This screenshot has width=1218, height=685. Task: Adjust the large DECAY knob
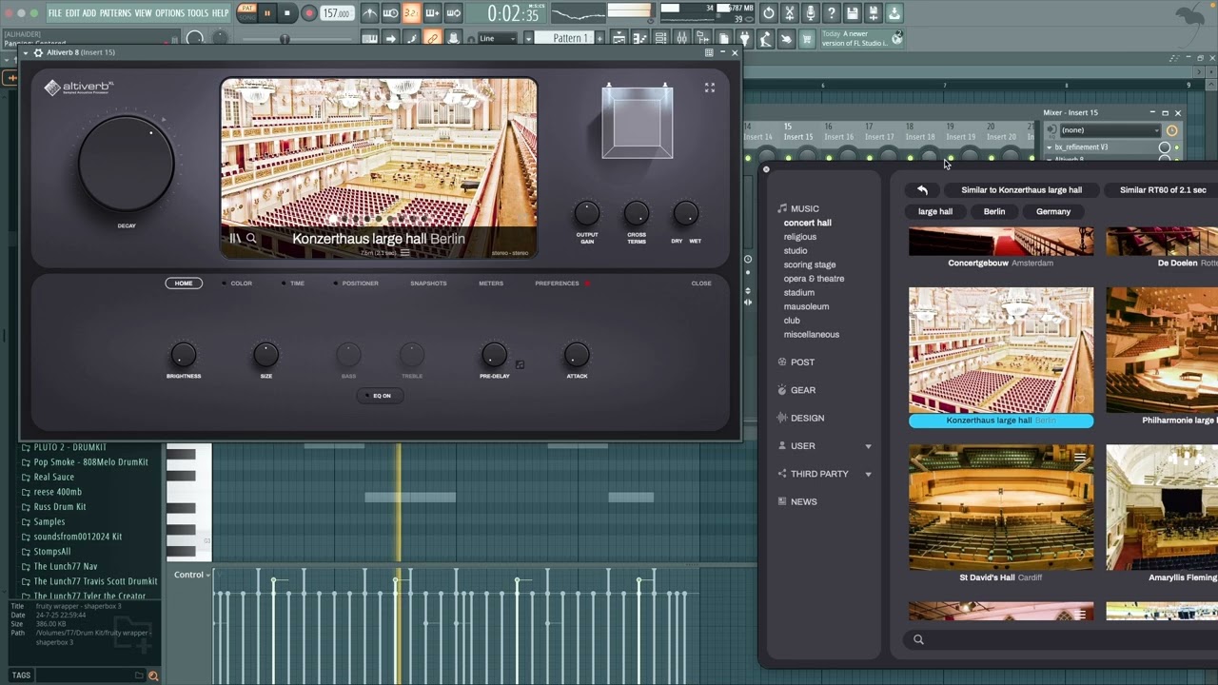[x=127, y=164]
